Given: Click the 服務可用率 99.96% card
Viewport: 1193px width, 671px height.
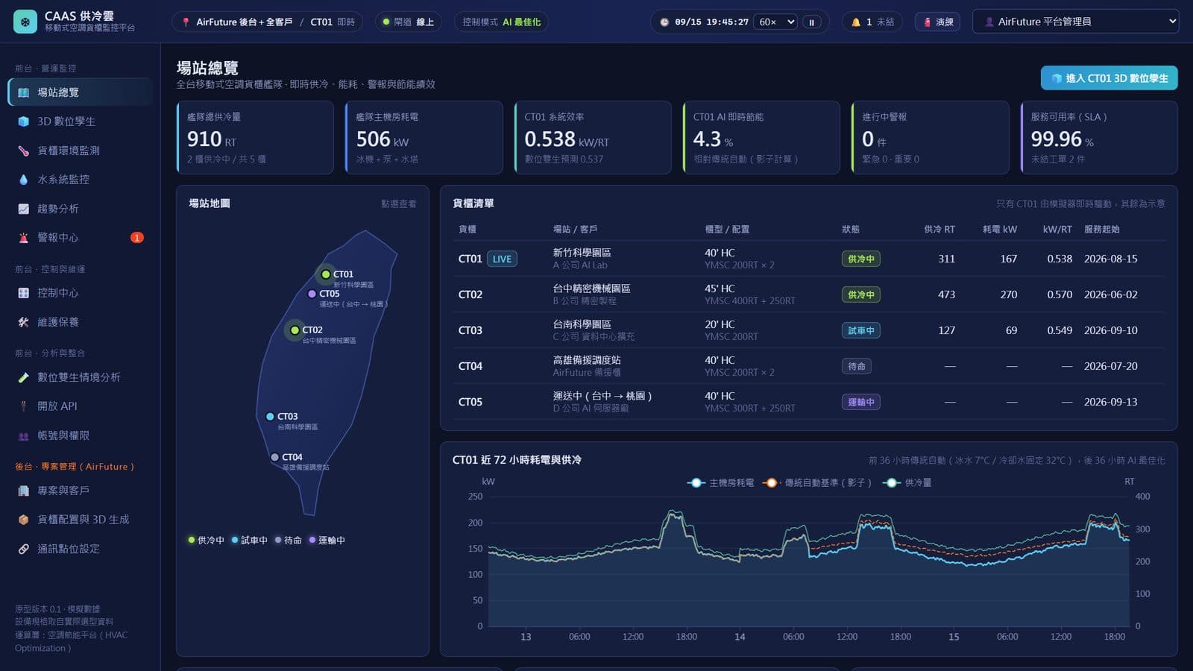Looking at the screenshot, I should [x=1099, y=138].
